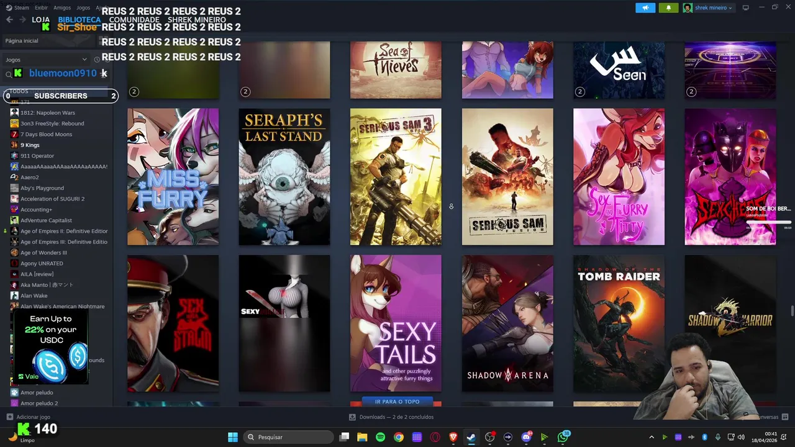This screenshot has height=447, width=795.
Task: Click the Alan Wake game icon
Action: tap(14, 296)
